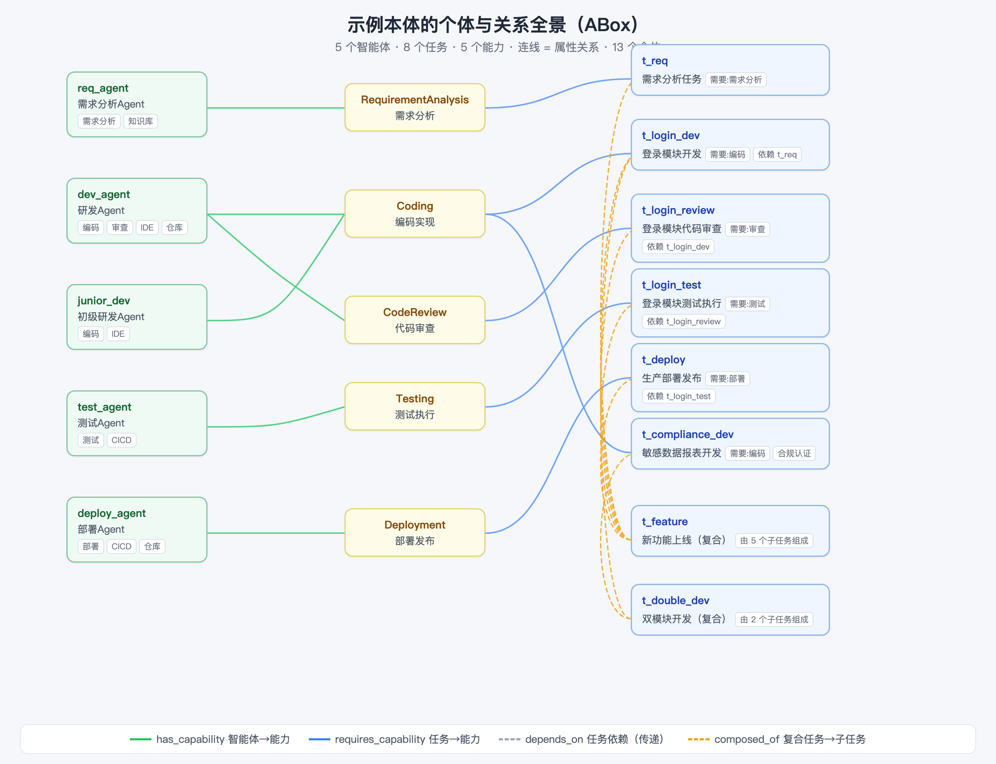Click the IDE tag in junior_dev

click(x=118, y=334)
